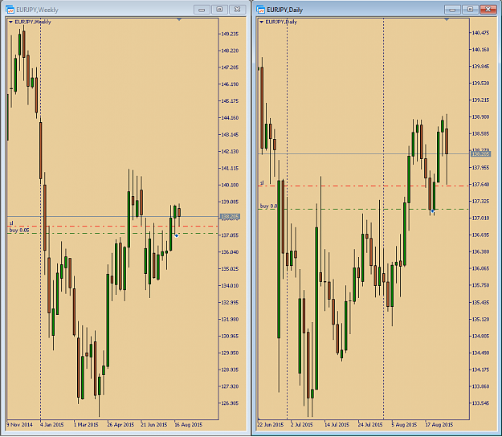Viewport: 502px width, 437px height.
Task: Click the 26 Apr 2015 date on Weekly time axis
Action: click(120, 425)
